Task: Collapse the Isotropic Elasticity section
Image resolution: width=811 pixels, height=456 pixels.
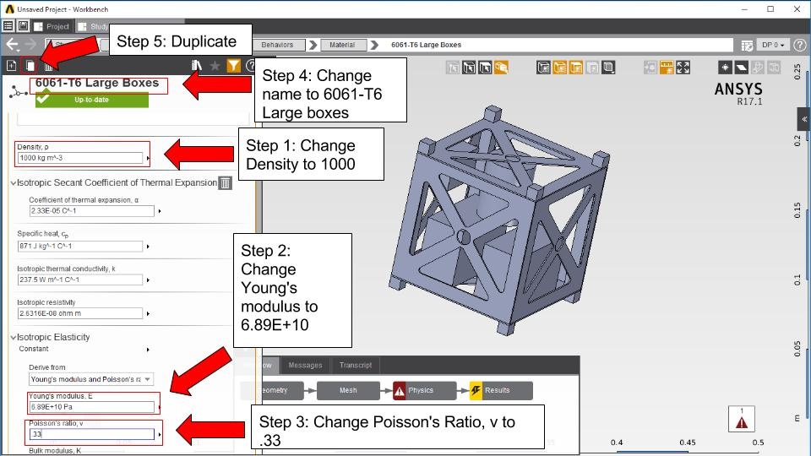Action: (14, 338)
